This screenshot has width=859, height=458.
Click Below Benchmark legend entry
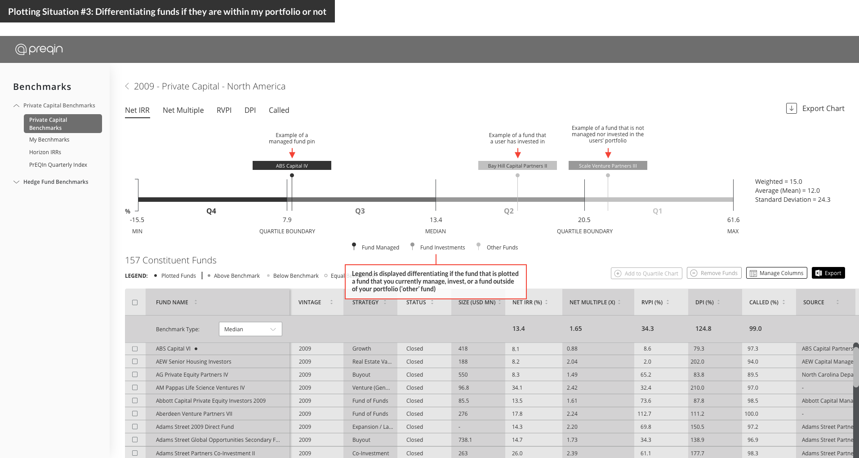pos(293,276)
